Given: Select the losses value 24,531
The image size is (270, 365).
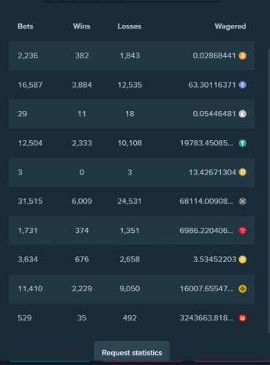Looking at the screenshot, I should tap(130, 201).
